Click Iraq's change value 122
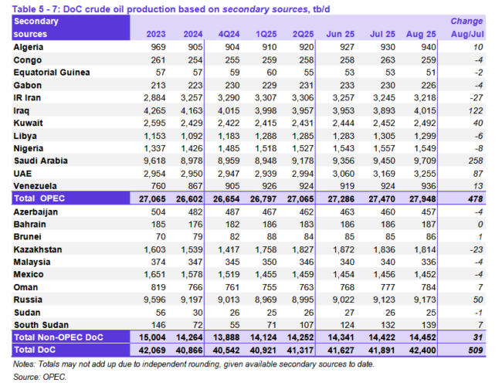 (476, 110)
